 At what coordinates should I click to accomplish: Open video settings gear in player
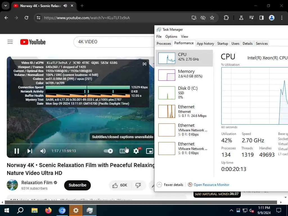click(136, 151)
